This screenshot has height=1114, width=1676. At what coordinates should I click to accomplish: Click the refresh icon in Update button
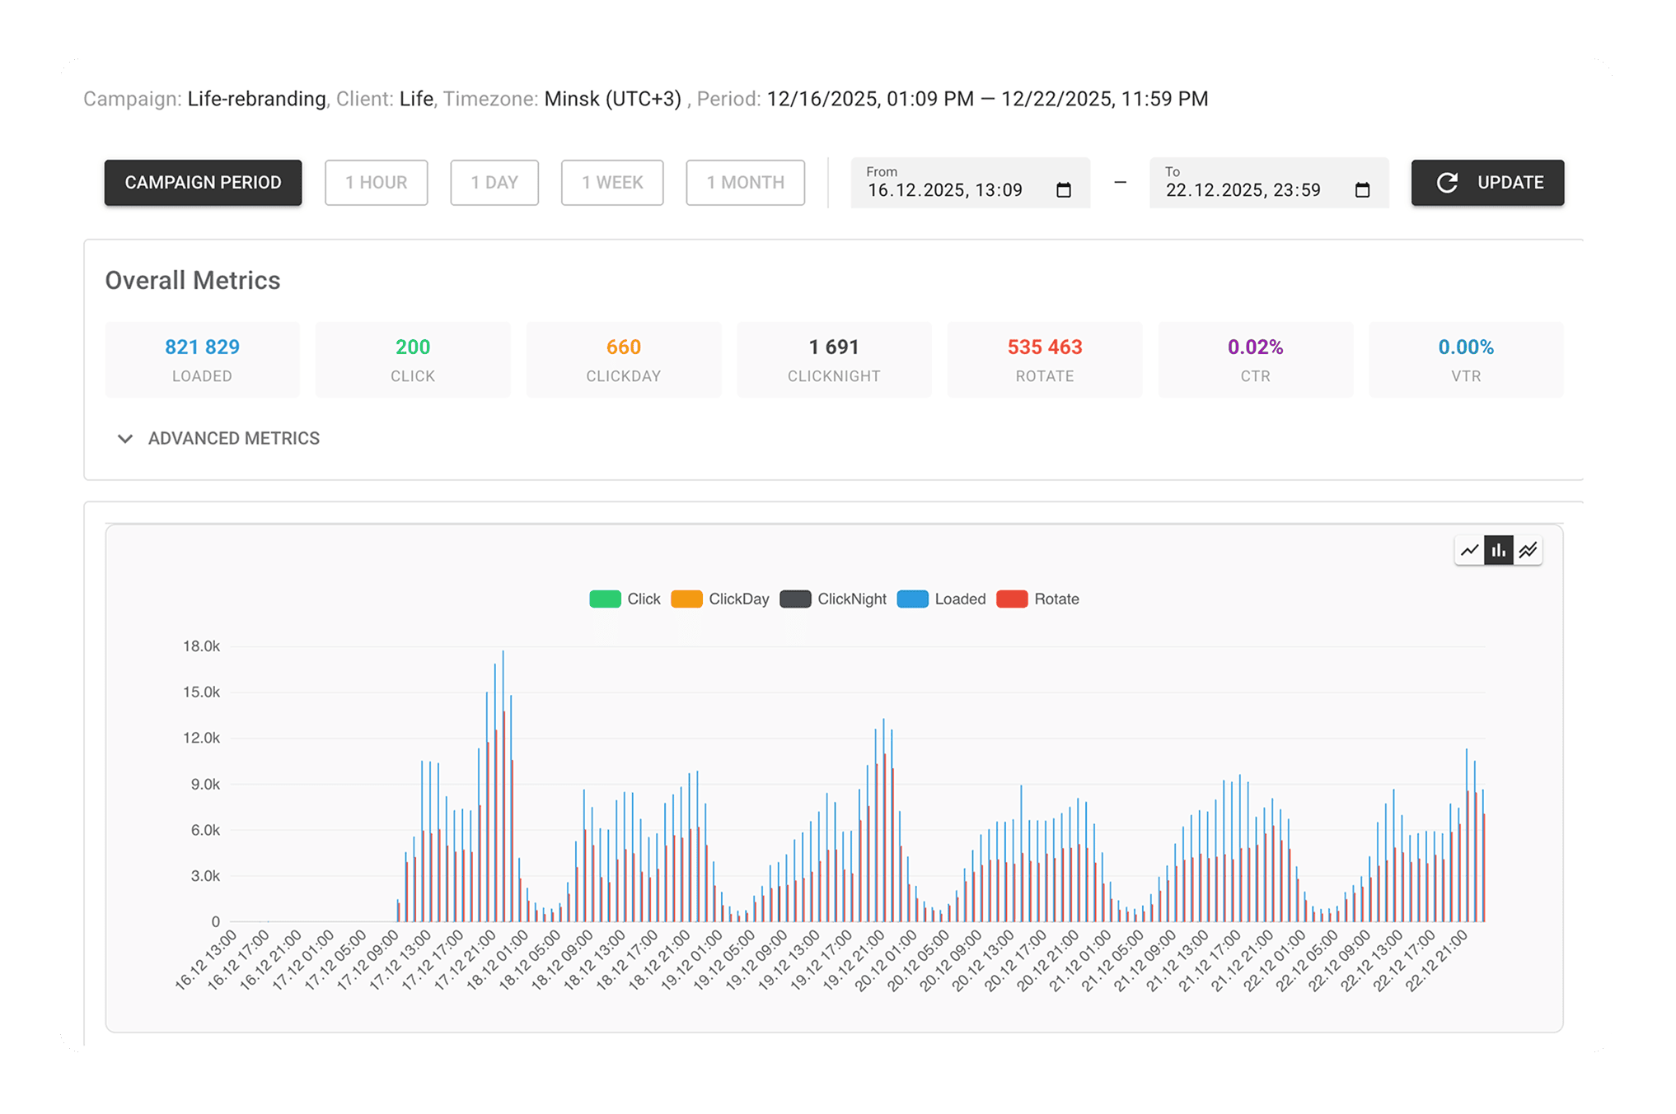(1449, 183)
